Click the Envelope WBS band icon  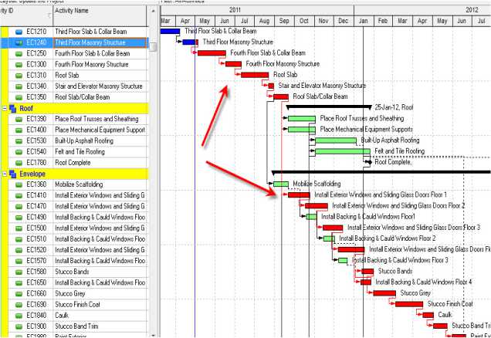tap(12, 174)
